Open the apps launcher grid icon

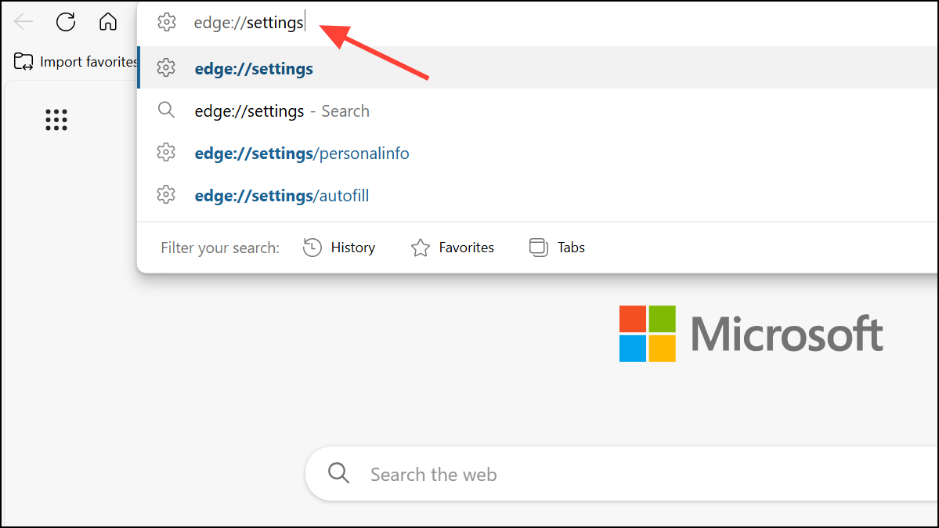[x=56, y=119]
